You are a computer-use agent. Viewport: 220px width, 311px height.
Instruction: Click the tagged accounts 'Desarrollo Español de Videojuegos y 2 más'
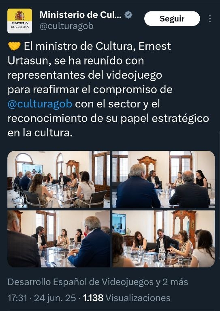(98, 282)
